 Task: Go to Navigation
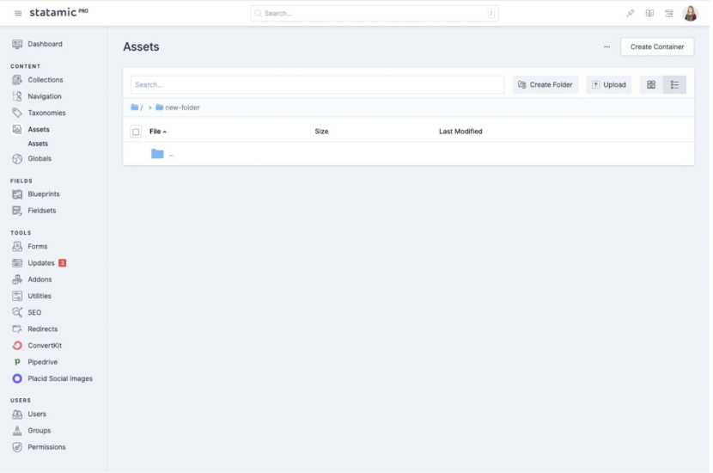(45, 96)
